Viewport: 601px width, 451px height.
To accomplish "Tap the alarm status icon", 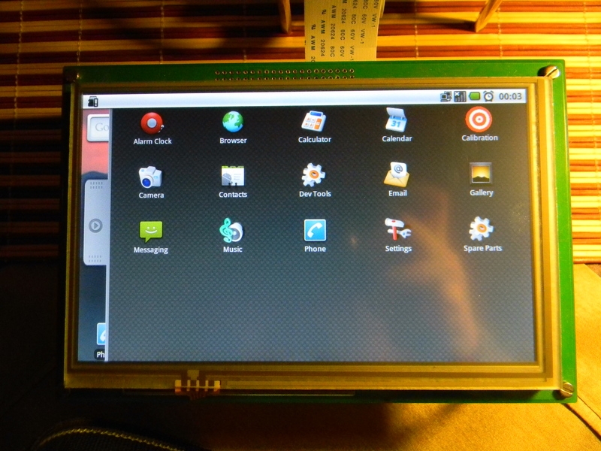I will tap(488, 96).
